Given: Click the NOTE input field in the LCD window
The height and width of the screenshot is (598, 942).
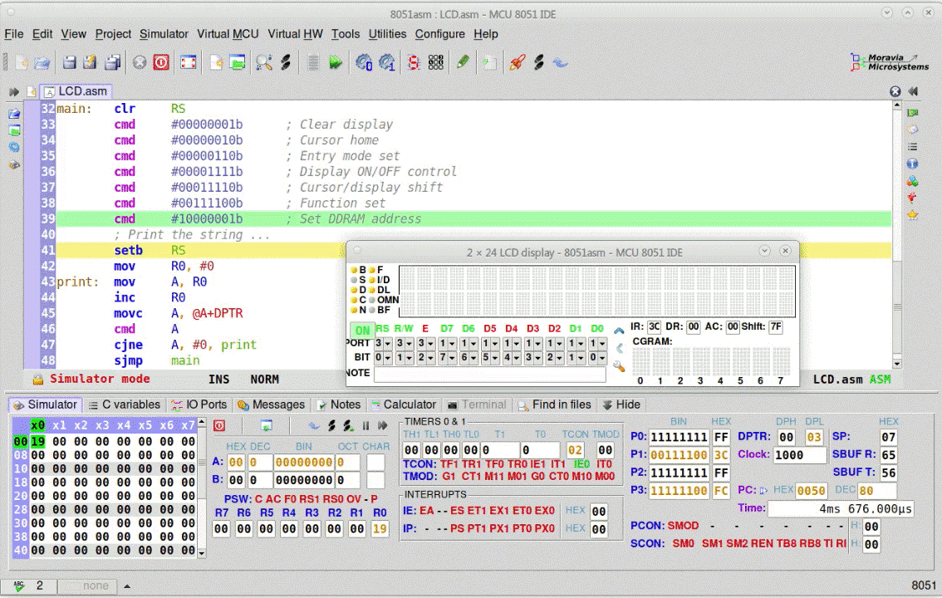Looking at the screenshot, I should tap(490, 373).
